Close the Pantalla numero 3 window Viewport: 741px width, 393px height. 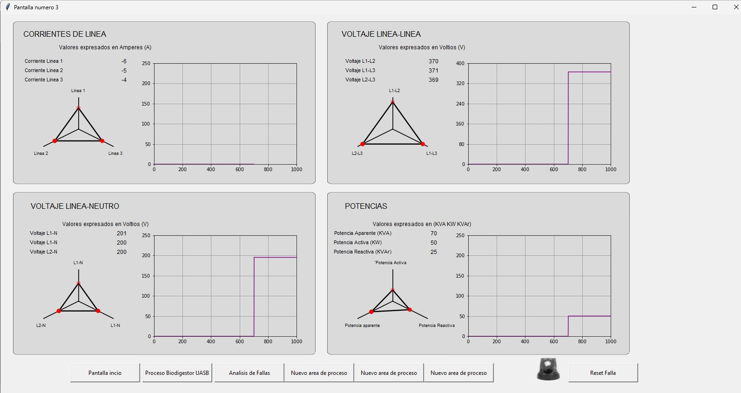click(x=735, y=7)
